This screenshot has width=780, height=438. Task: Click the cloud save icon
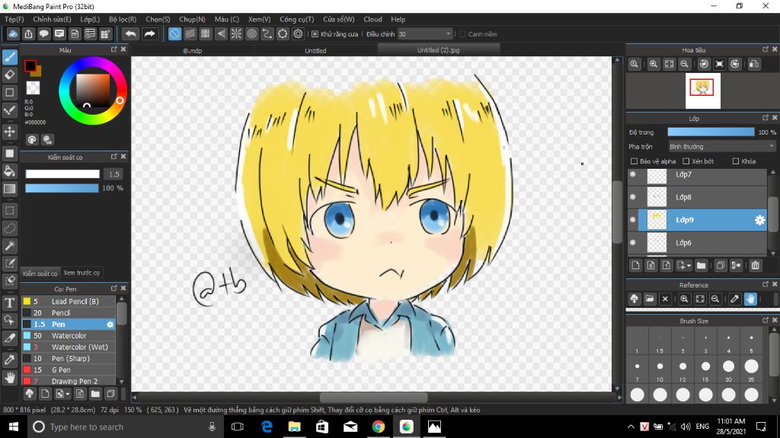coord(13,33)
